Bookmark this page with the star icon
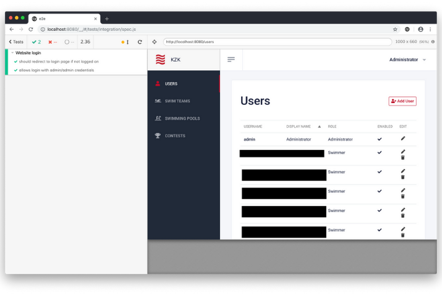 point(395,29)
